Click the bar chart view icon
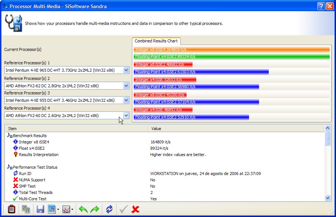 [x=52, y=209]
